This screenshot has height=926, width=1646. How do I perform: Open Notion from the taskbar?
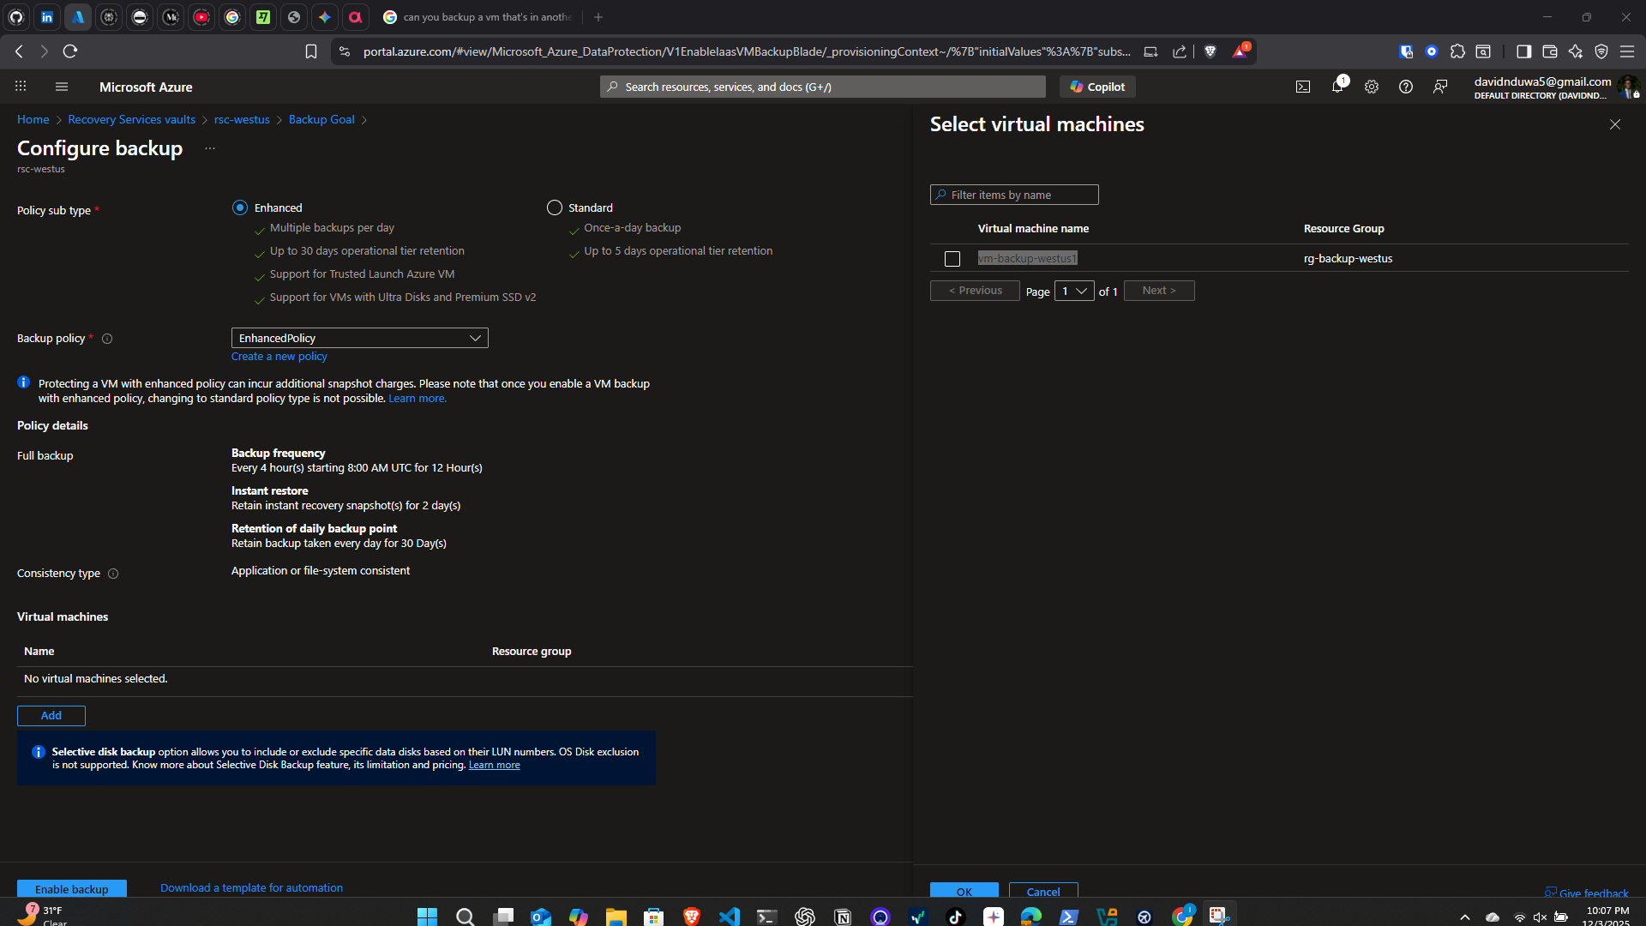click(x=843, y=917)
